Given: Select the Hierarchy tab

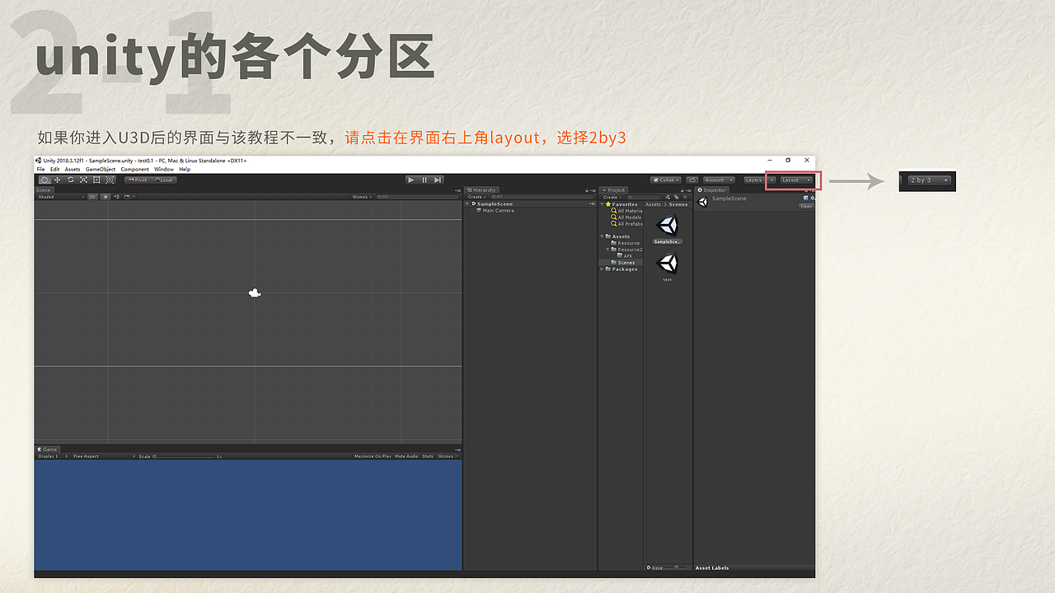Looking at the screenshot, I should click(x=481, y=190).
